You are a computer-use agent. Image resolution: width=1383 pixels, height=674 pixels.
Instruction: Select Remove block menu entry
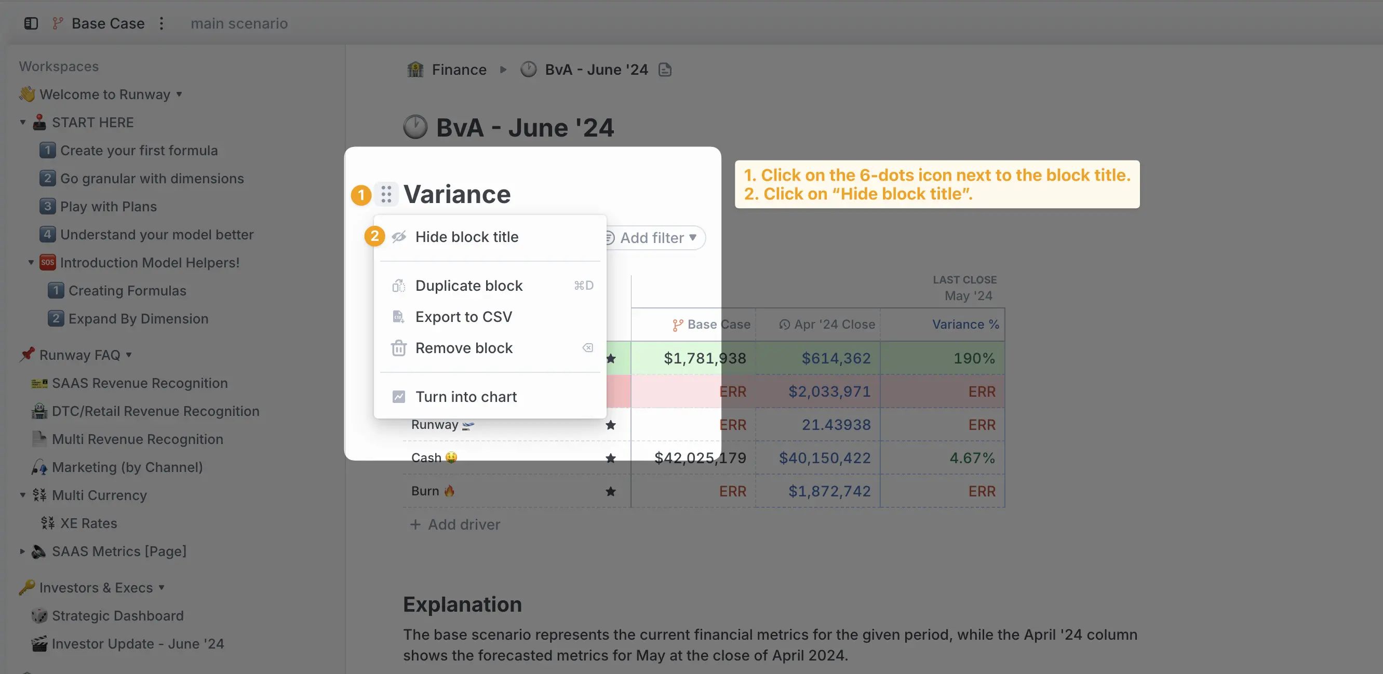pyautogui.click(x=490, y=348)
